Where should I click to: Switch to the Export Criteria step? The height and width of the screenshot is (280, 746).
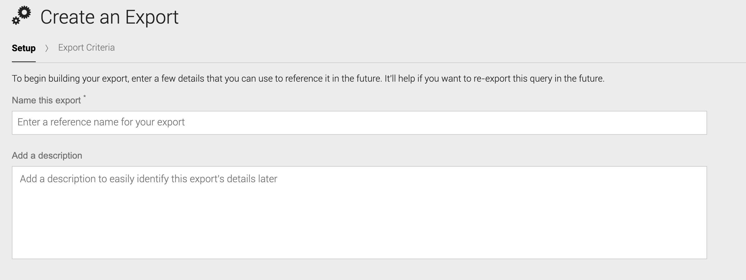[86, 47]
